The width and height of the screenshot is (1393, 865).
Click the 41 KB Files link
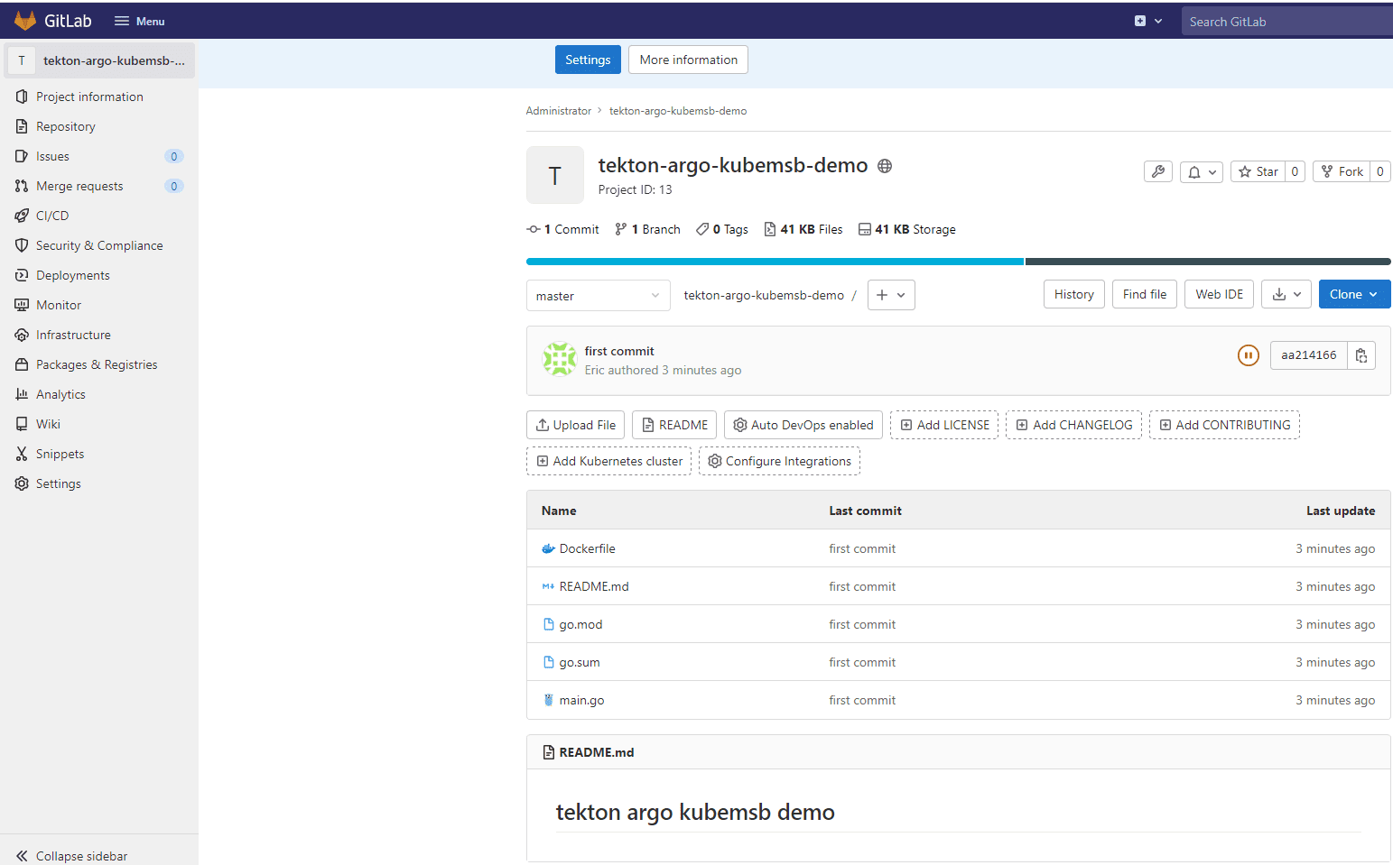pyautogui.click(x=803, y=229)
